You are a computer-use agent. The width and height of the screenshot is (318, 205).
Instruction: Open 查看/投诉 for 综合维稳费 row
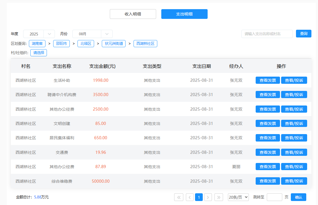[x=294, y=181]
